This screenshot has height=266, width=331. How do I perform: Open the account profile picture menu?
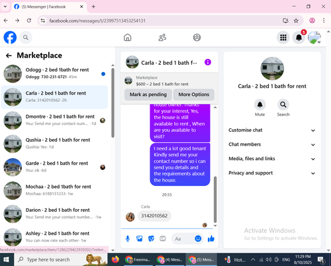(314, 38)
